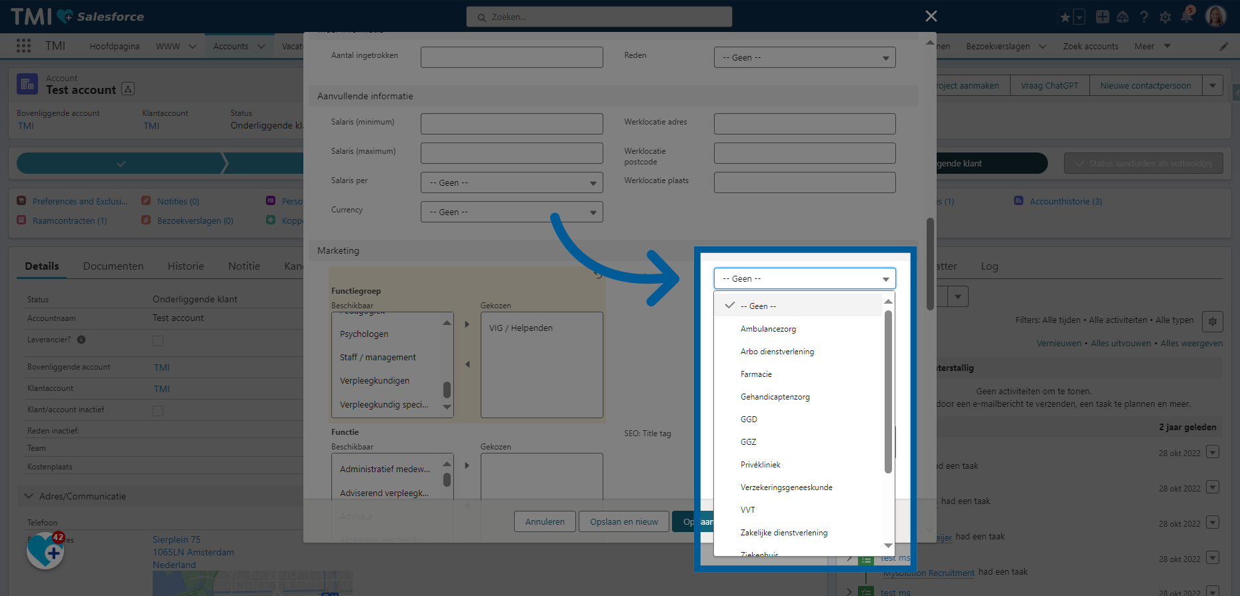The image size is (1240, 596).
Task: Go to Hoofdpagina nav item
Action: point(115,47)
